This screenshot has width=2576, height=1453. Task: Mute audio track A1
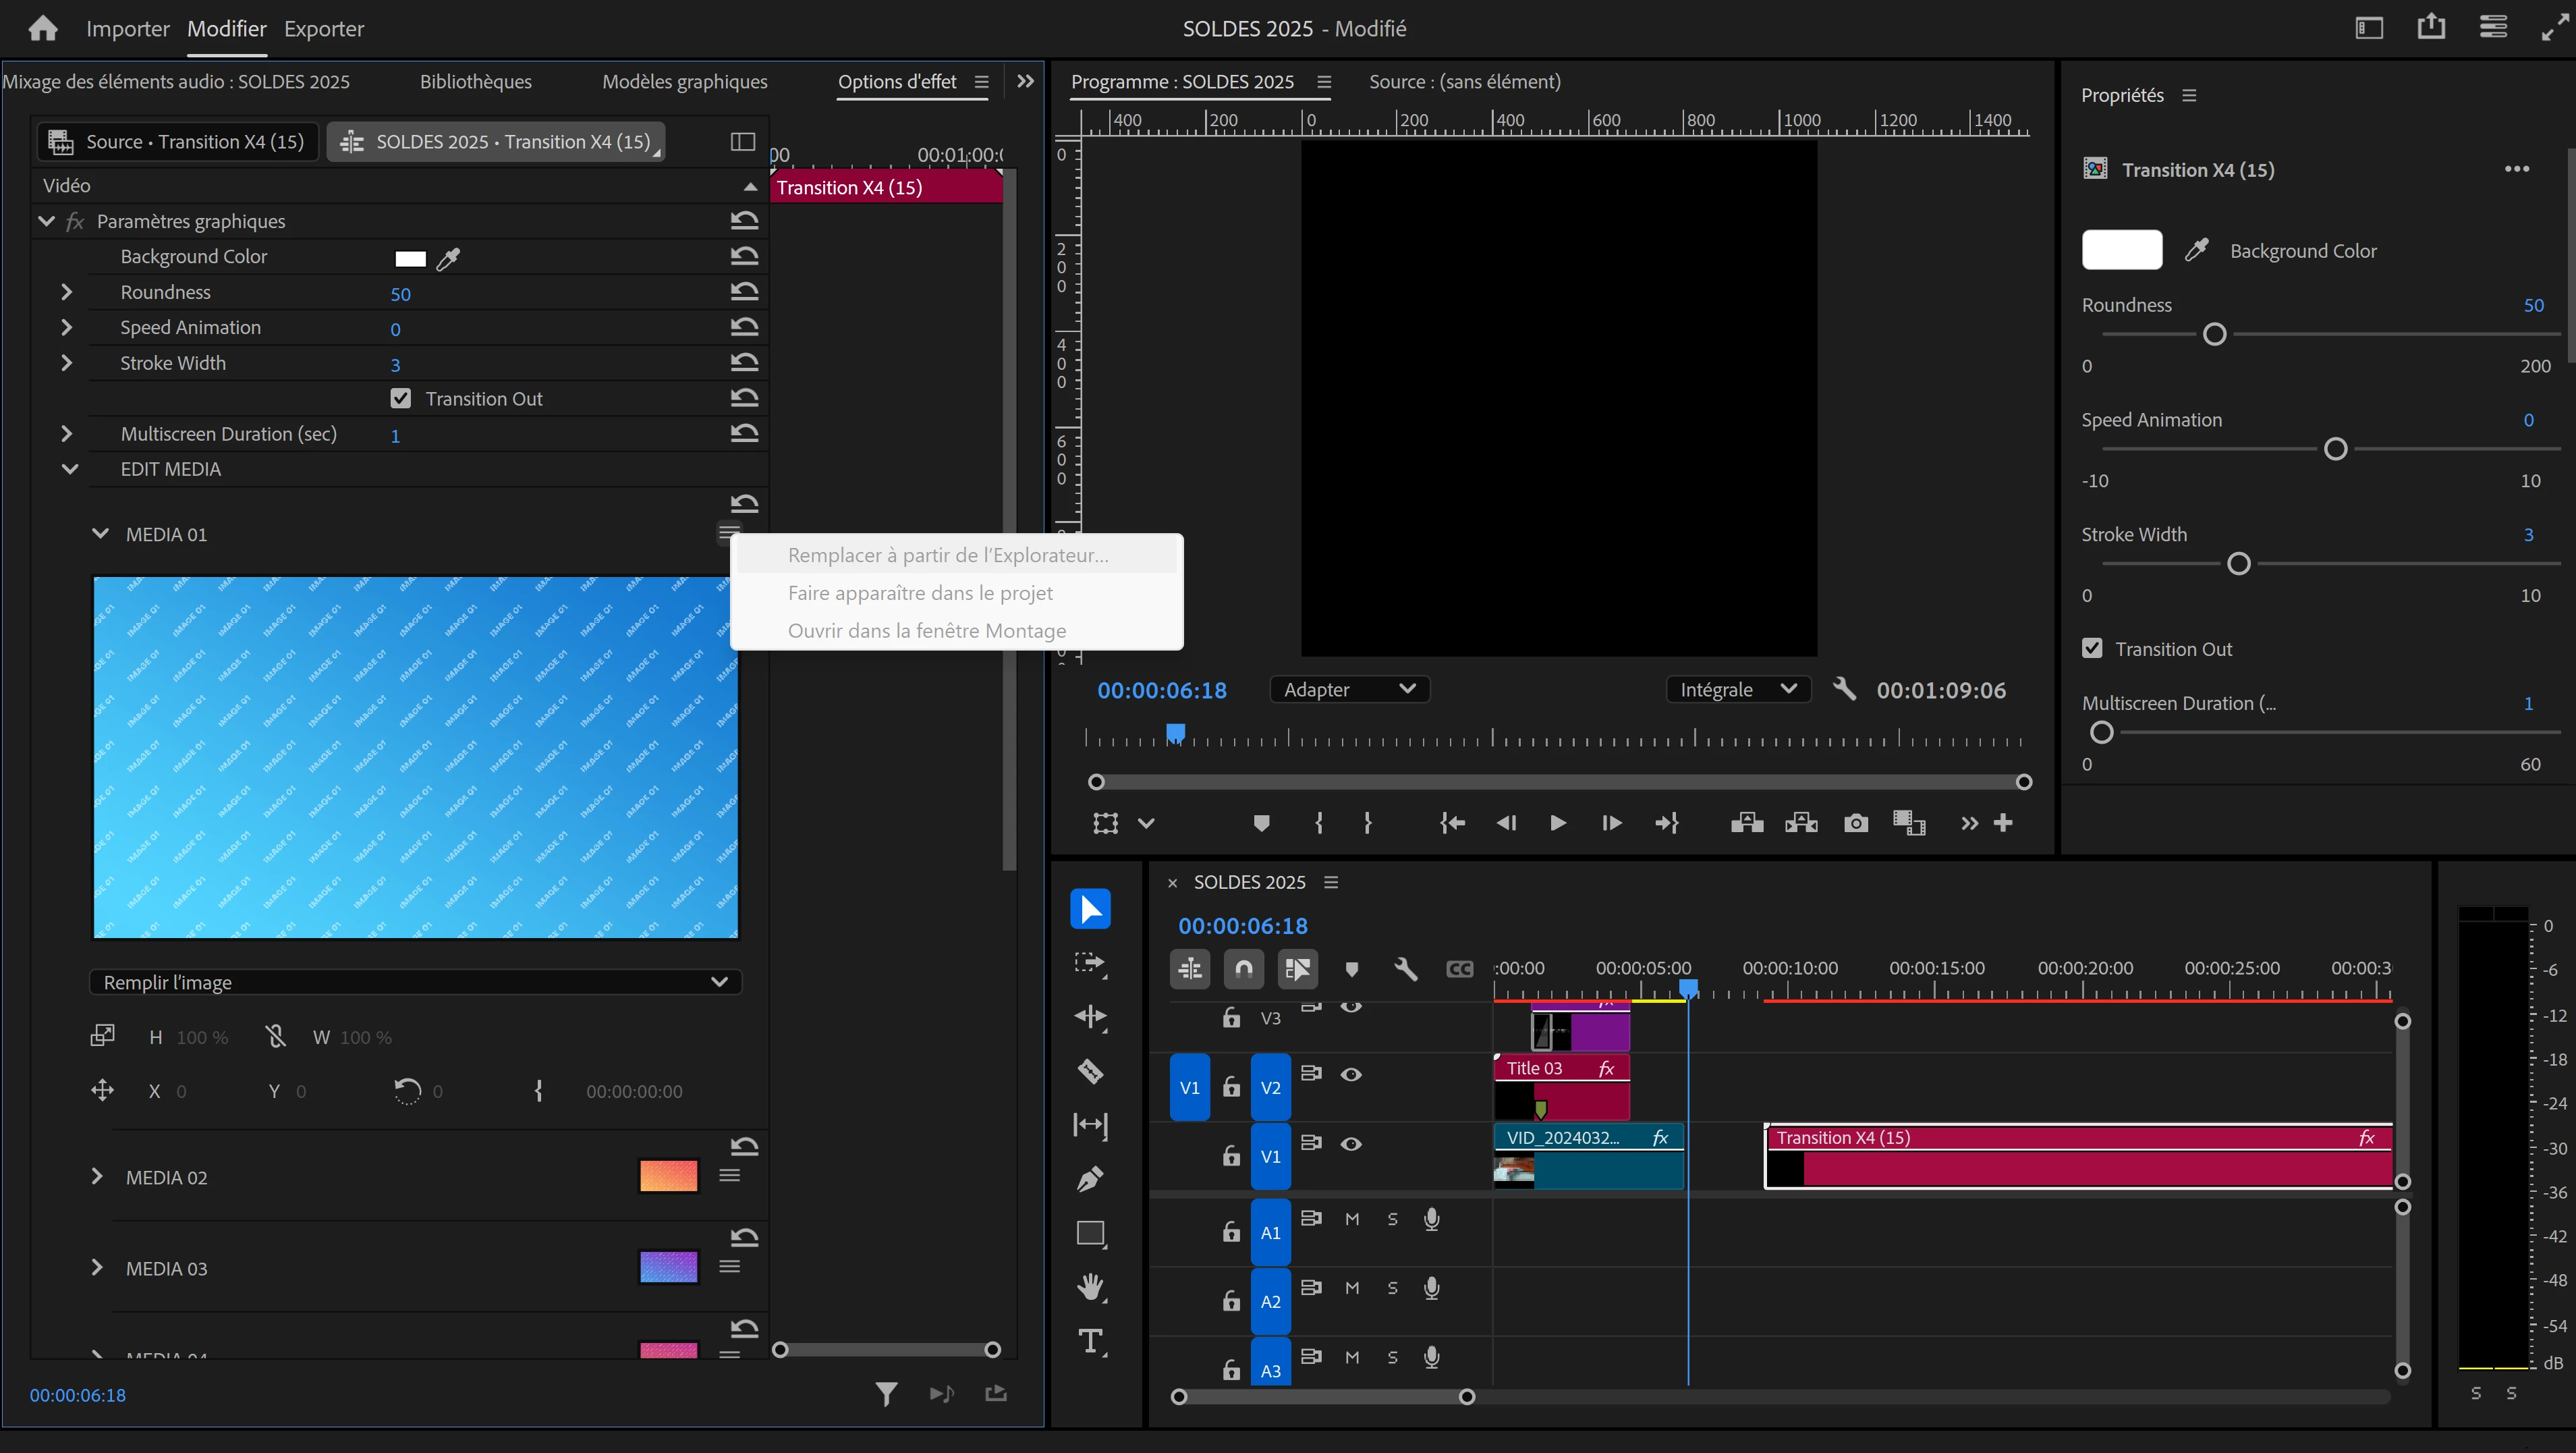1352,1219
